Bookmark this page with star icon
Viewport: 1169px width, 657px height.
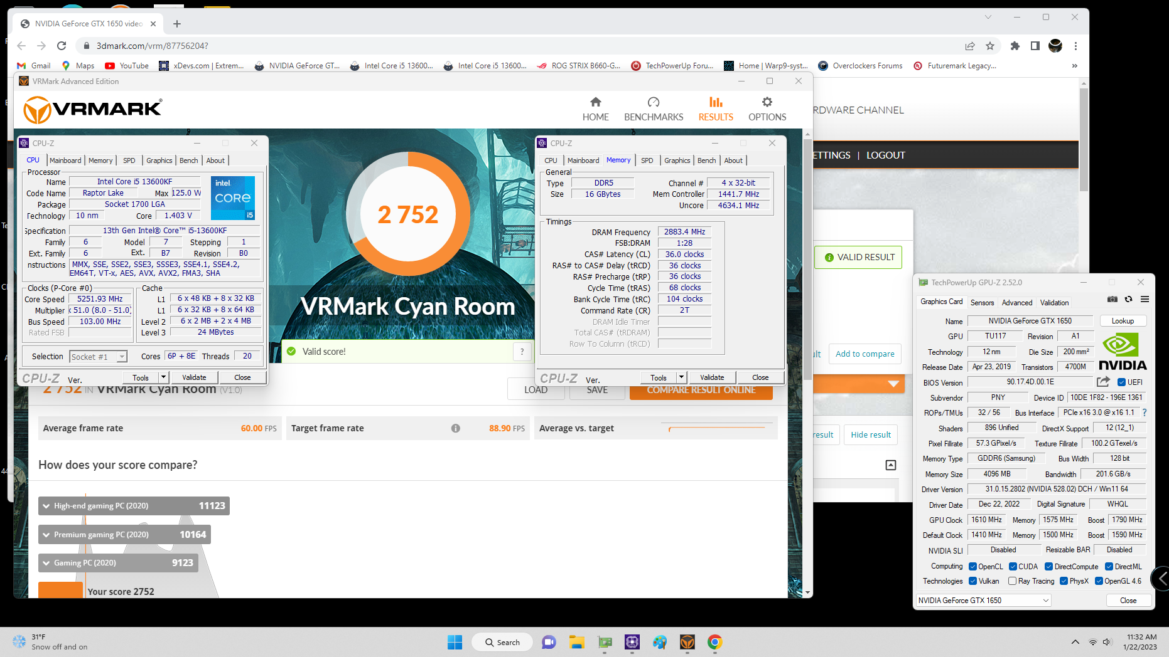click(x=990, y=46)
